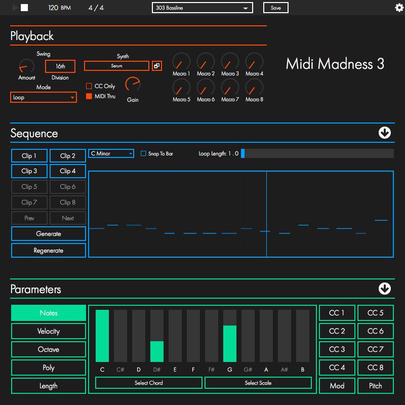Screen dimensions: 405x405
Task: Open the Mode dropdown currently set to Loop
Action: 43,97
